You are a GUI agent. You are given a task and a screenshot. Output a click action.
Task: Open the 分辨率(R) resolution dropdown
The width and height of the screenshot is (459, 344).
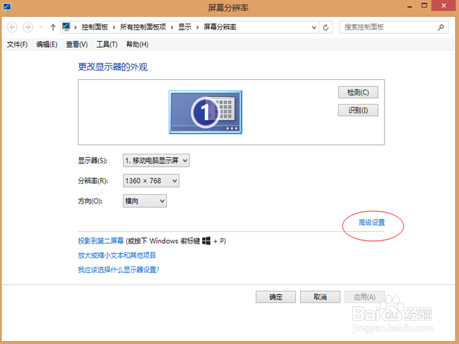click(x=151, y=181)
